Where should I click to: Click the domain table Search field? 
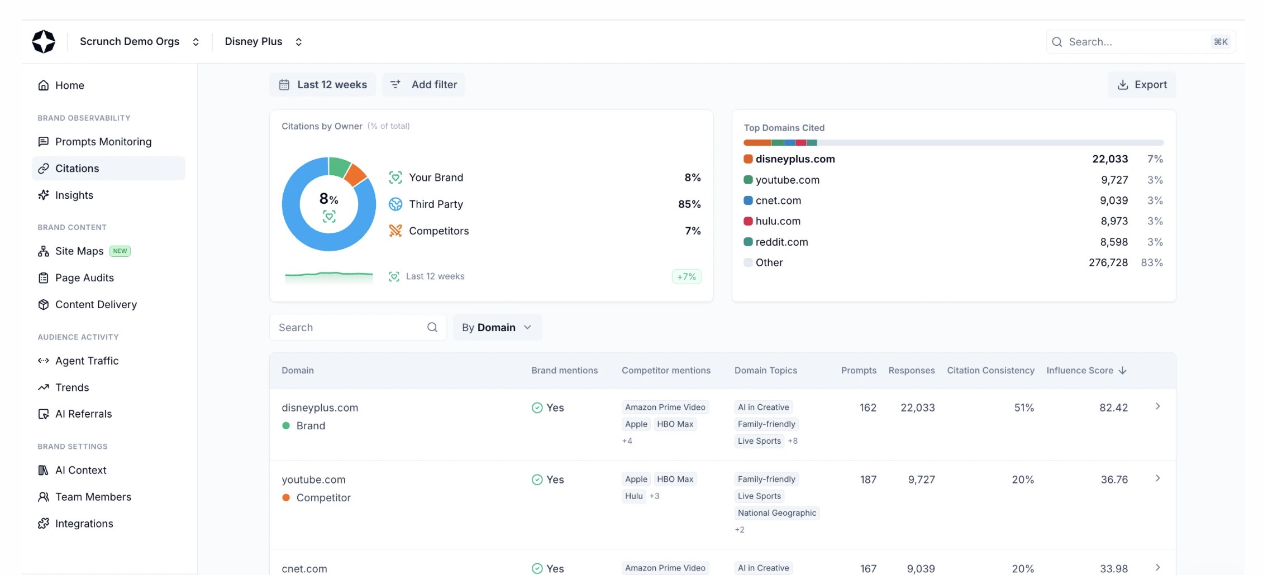pos(358,328)
